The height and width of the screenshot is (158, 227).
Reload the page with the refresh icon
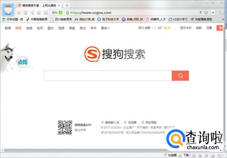[x=25, y=13]
